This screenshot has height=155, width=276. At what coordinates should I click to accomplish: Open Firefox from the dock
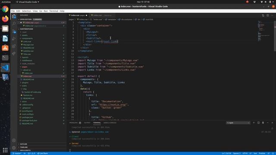click(x=5, y=19)
